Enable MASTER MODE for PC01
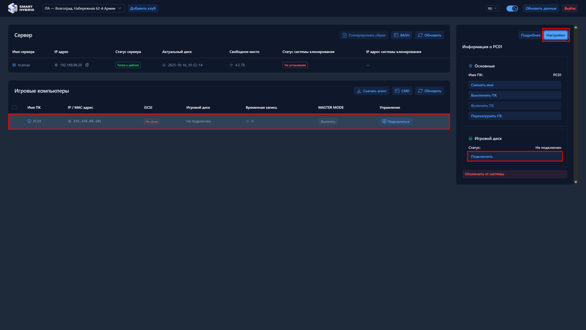The image size is (586, 330). point(328,122)
